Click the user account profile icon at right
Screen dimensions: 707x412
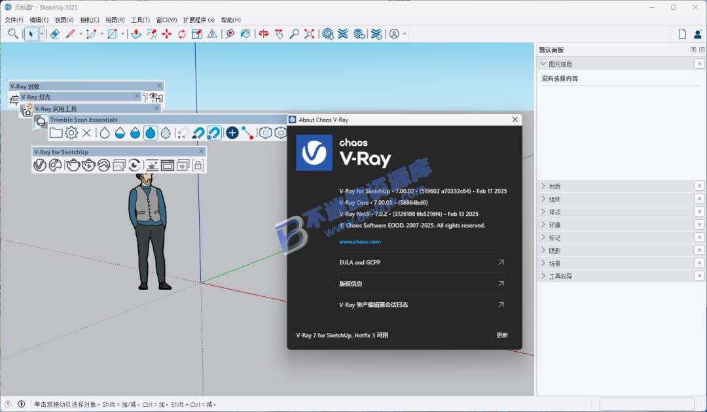(698, 34)
